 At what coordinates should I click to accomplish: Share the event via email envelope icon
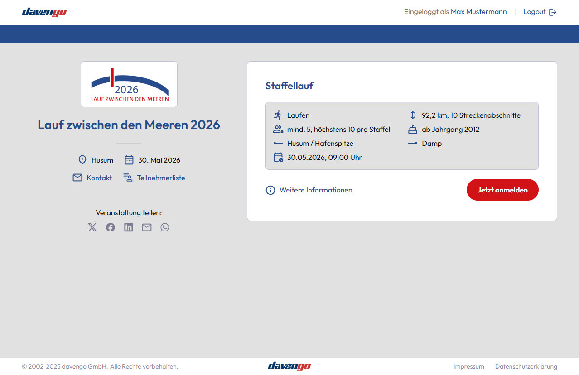tap(146, 227)
